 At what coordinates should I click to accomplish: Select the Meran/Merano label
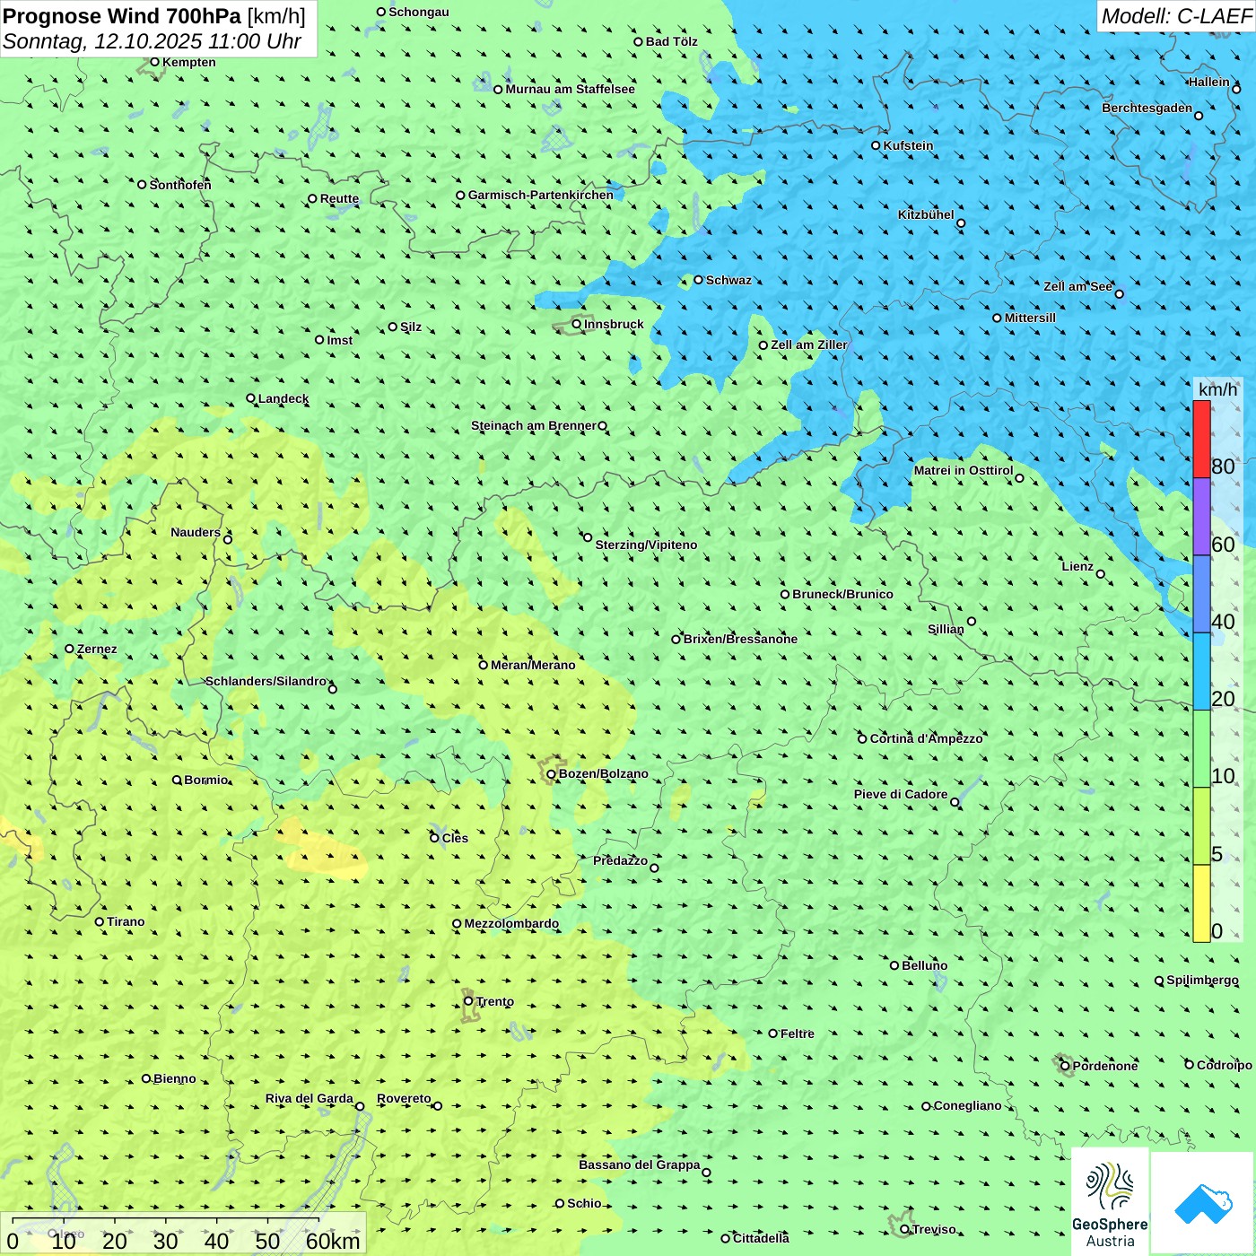point(533,665)
